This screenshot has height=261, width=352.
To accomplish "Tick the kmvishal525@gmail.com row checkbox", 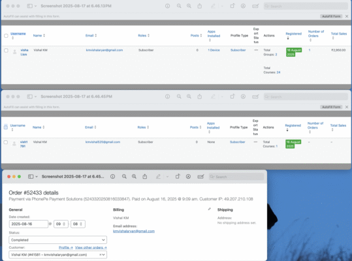I will pos(6,142).
